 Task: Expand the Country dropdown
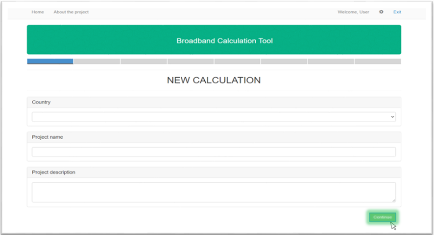tap(214, 117)
